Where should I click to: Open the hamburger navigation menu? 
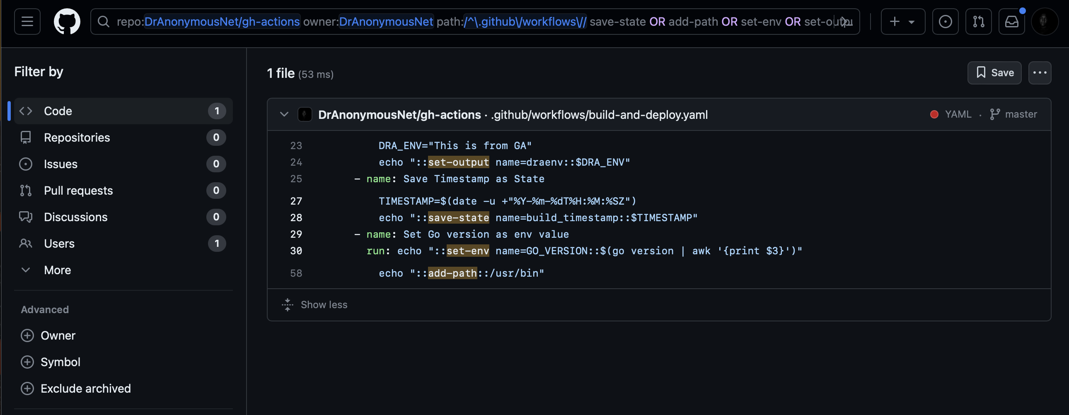coord(27,22)
